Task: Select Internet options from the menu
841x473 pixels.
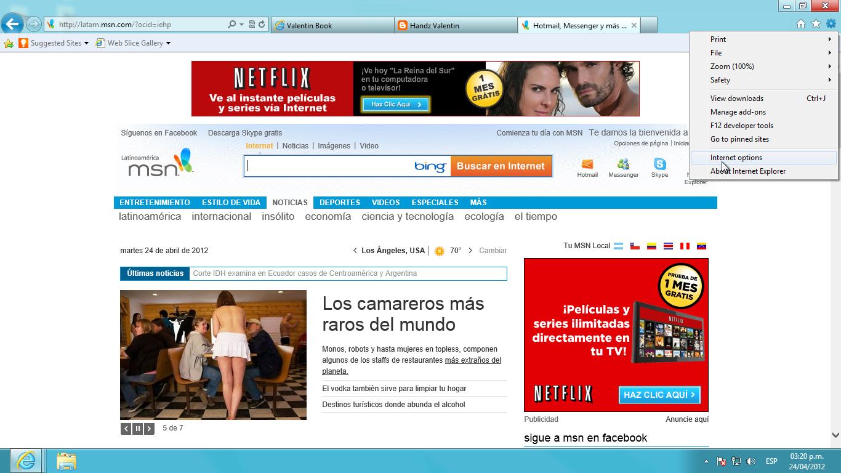Action: 736,158
